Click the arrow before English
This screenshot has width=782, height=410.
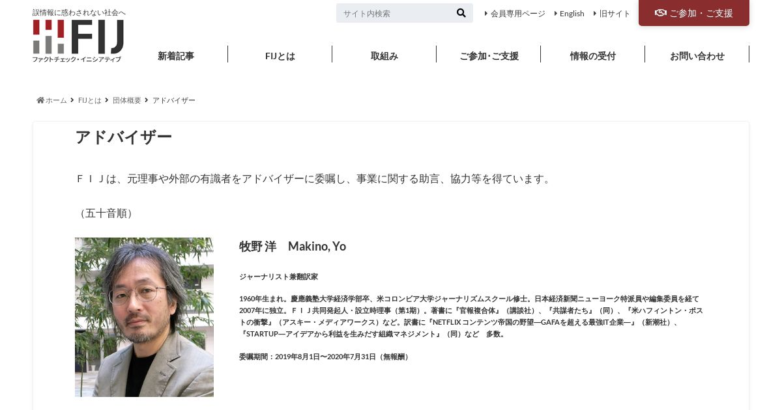pyautogui.click(x=556, y=14)
